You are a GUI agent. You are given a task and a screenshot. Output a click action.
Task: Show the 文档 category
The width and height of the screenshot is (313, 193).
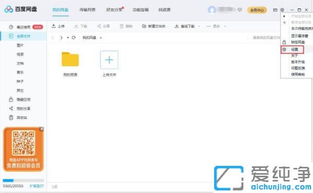click(x=20, y=63)
